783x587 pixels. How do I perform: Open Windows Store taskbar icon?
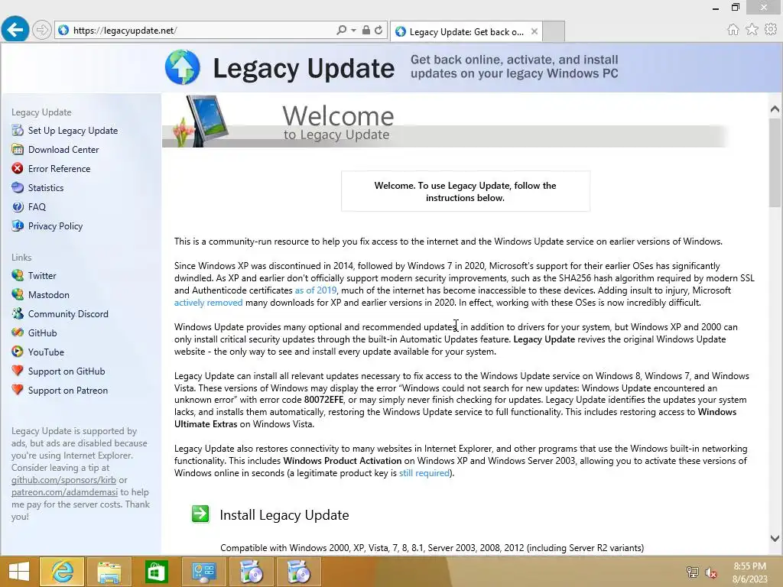point(156,571)
